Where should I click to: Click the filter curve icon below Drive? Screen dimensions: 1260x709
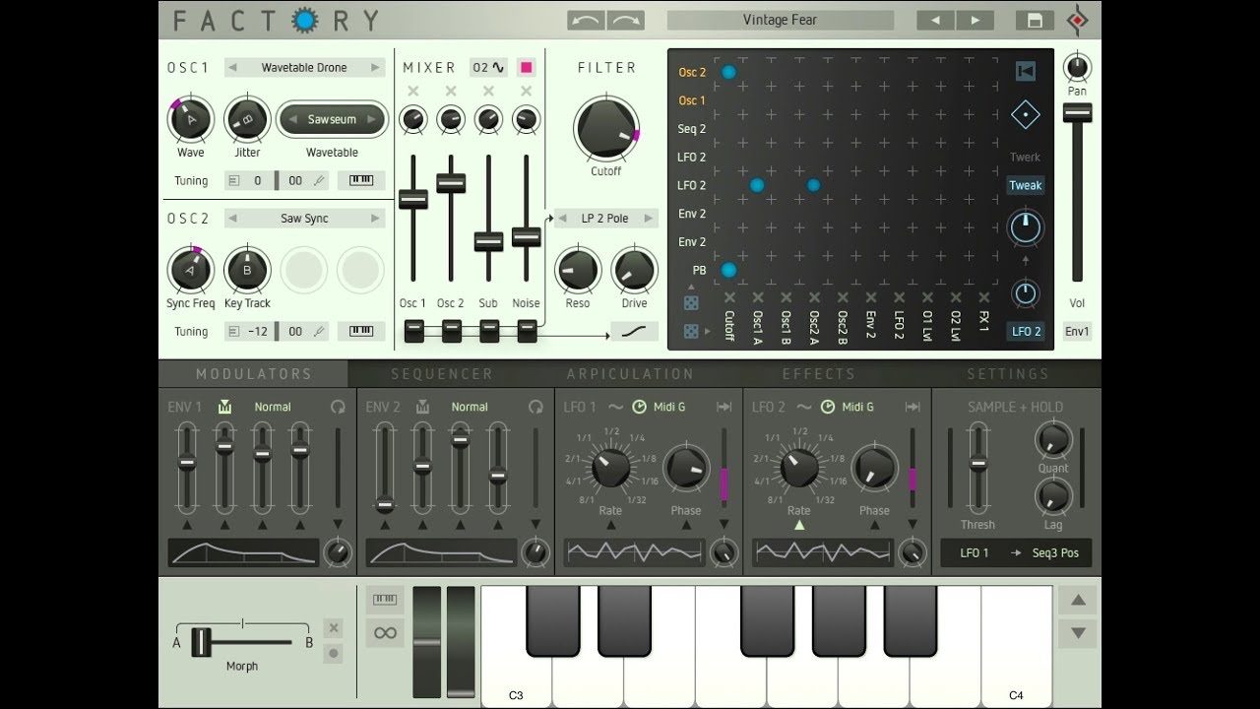point(634,332)
